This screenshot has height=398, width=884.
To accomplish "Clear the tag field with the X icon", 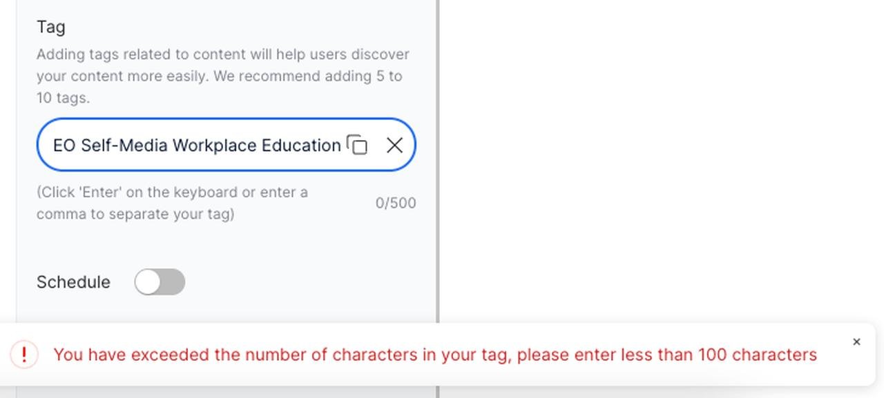I will [394, 145].
